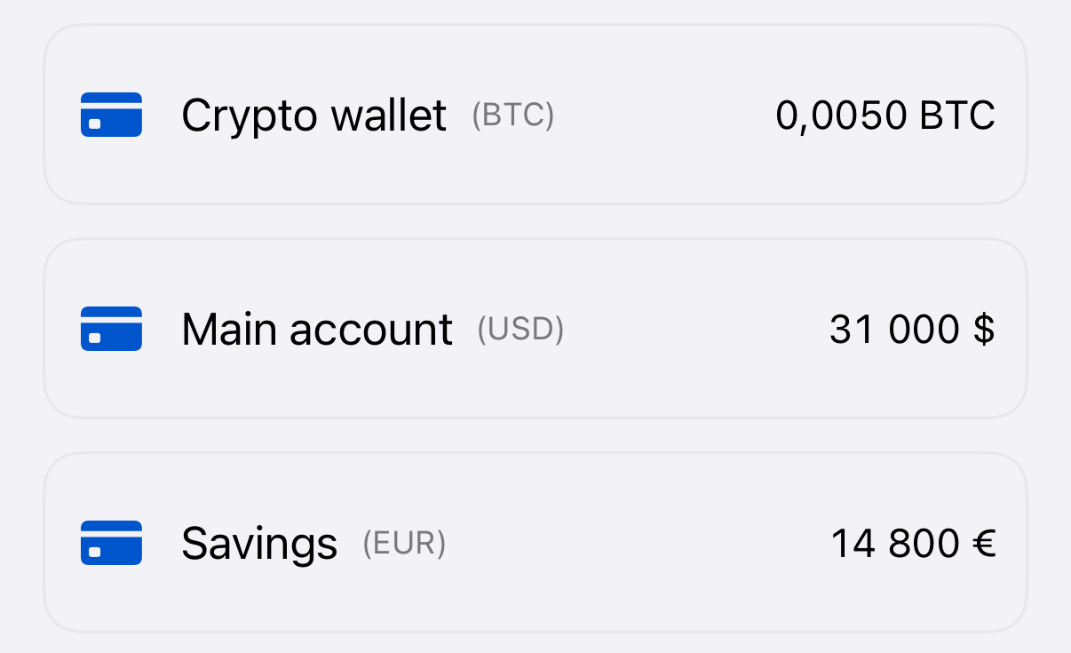Image resolution: width=1071 pixels, height=653 pixels.
Task: Tap the 31 000 balance amount
Action: [x=894, y=330]
